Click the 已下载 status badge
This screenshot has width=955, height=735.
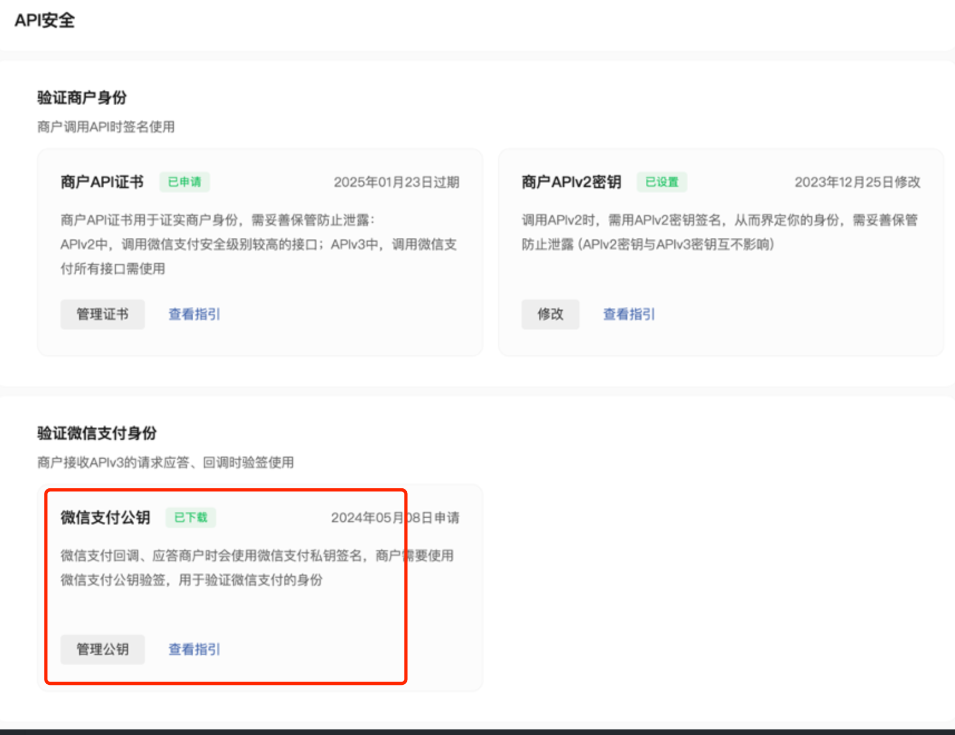[191, 517]
